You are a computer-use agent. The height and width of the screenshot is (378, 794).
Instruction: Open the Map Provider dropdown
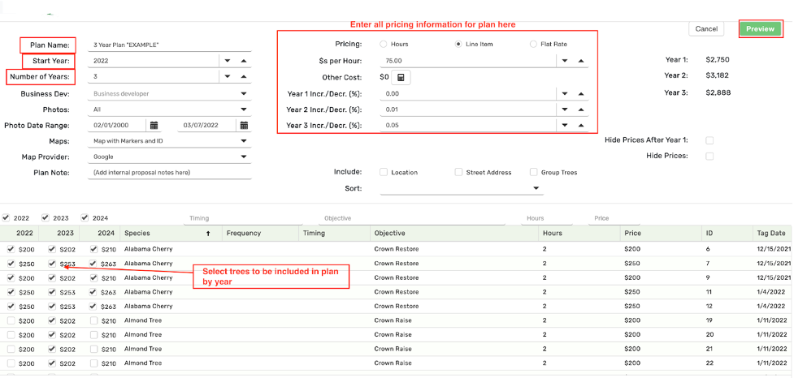(x=244, y=157)
